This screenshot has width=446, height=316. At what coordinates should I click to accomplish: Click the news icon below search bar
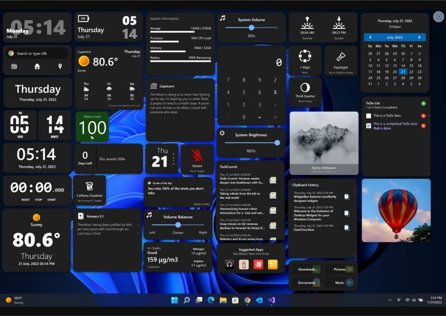(x=14, y=67)
